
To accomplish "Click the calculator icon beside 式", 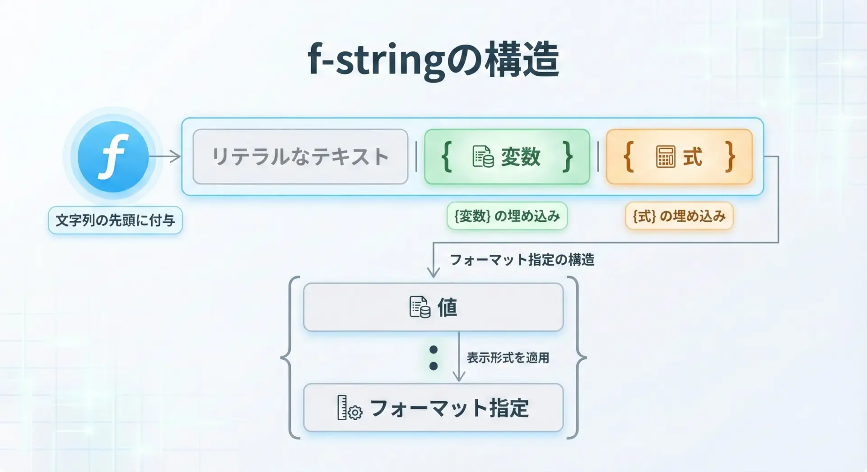I will click(665, 157).
